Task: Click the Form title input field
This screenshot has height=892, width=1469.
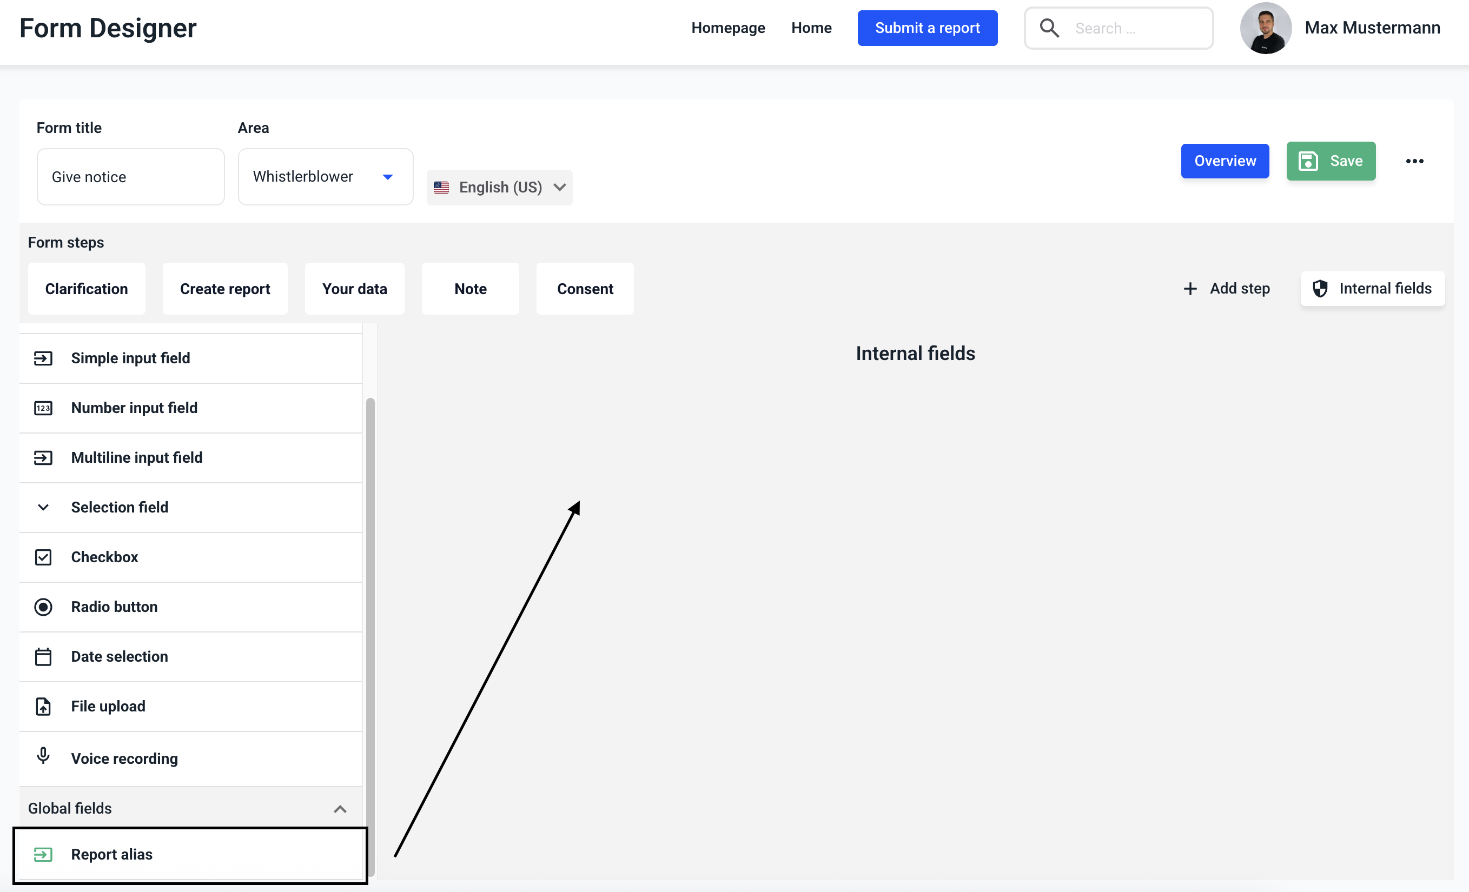Action: point(130,177)
